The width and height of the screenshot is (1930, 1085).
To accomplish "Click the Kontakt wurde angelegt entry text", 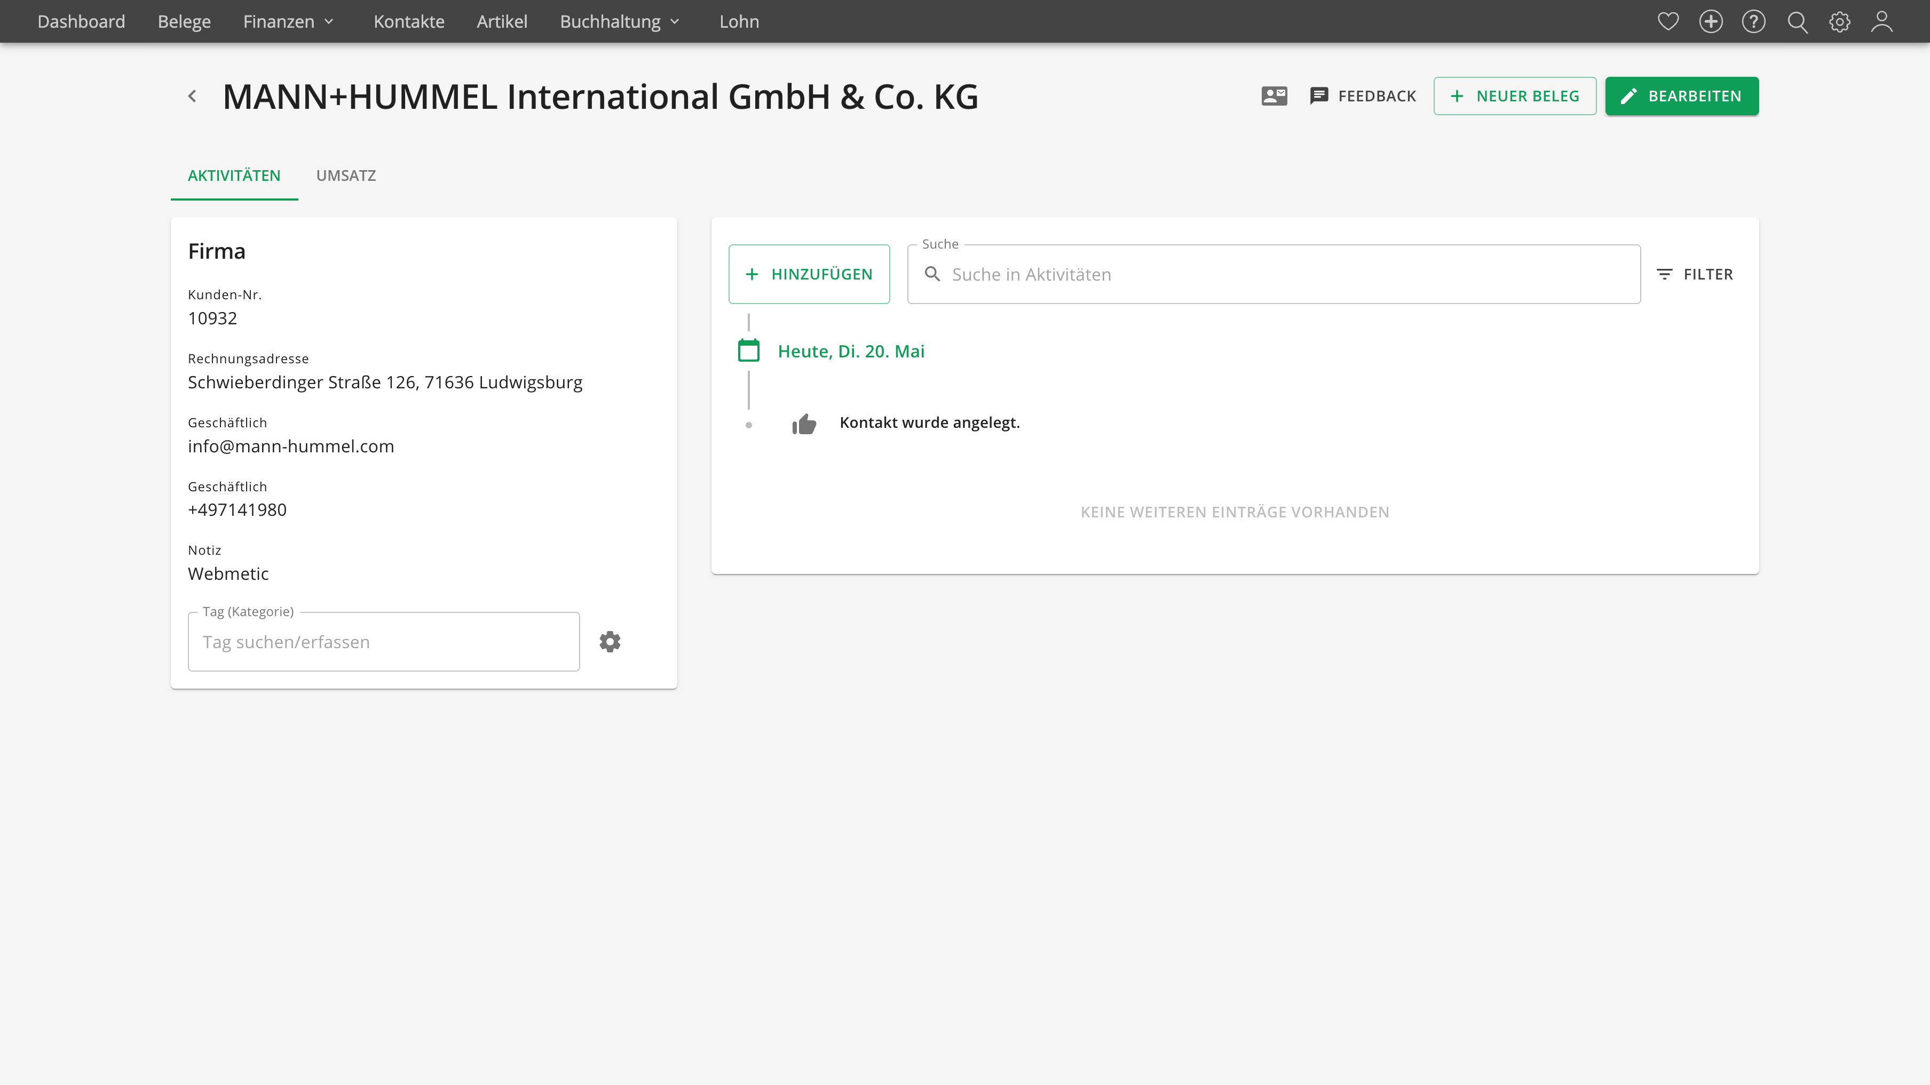I will click(x=929, y=422).
